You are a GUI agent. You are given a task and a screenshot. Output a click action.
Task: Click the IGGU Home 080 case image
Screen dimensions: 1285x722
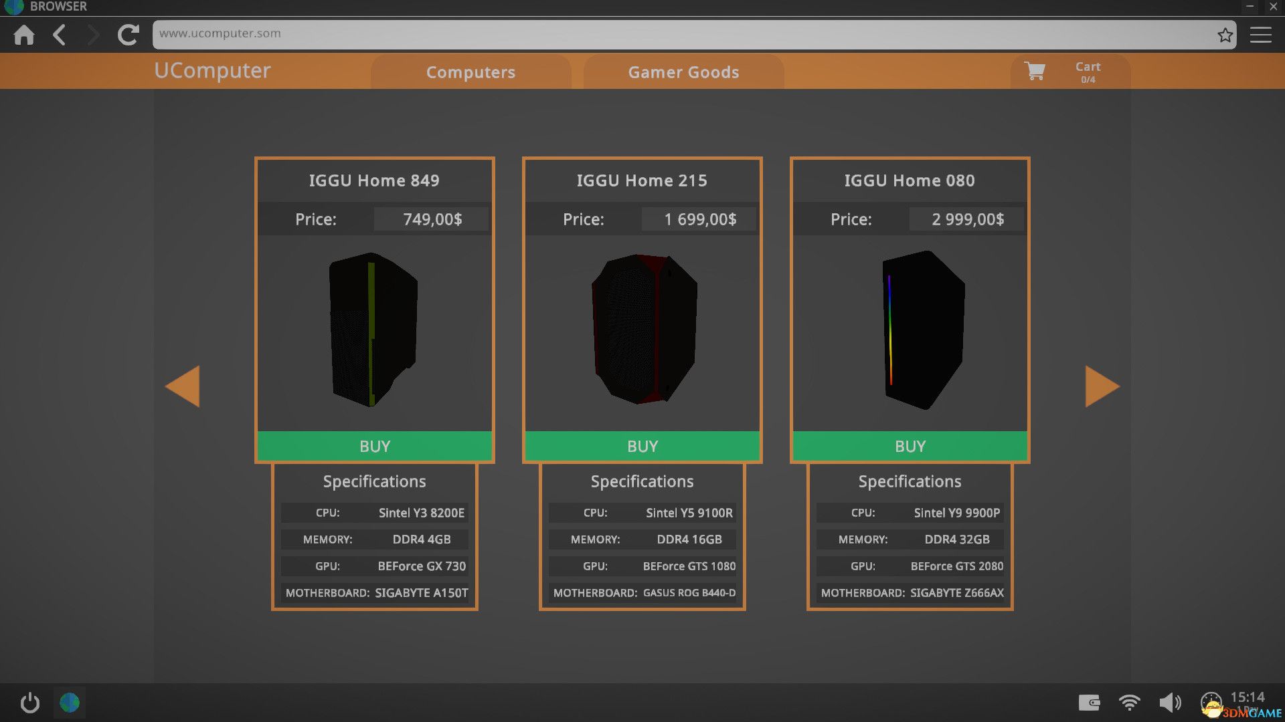tap(924, 330)
